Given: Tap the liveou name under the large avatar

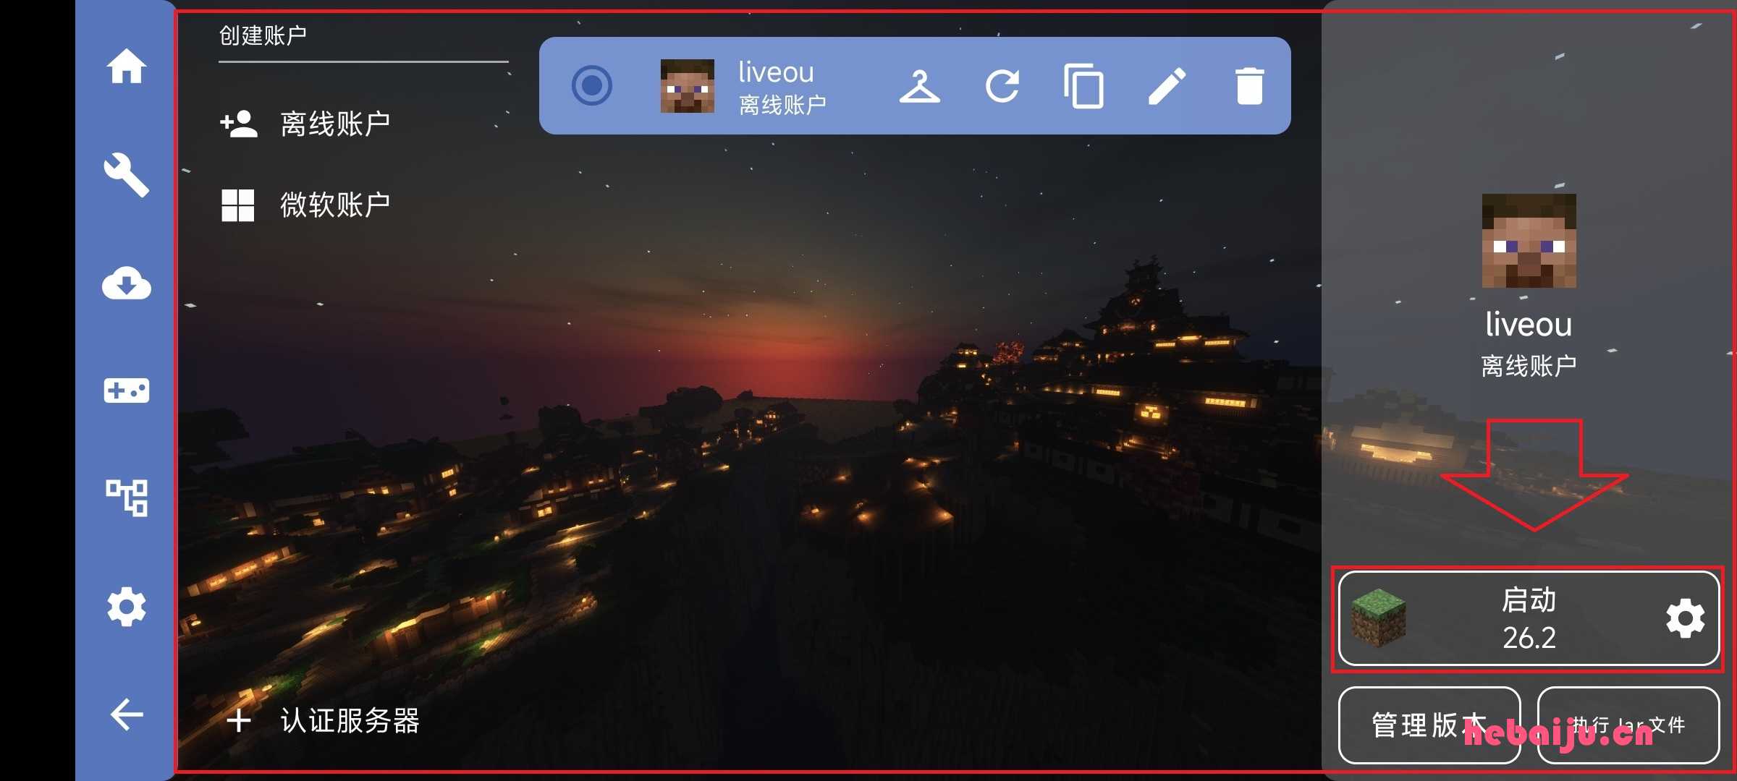Looking at the screenshot, I should [x=1529, y=325].
